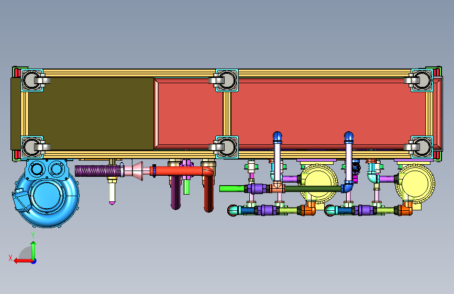Select the left blue-capped vertical riser pipe

pyautogui.click(x=278, y=157)
